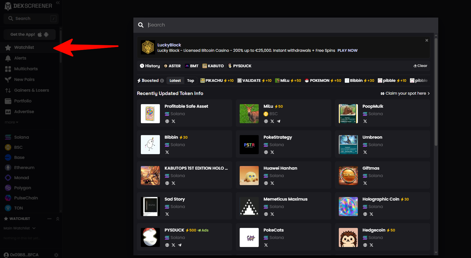
Task: Collapse sidebar with double chevron icon
Action: click(58, 3)
